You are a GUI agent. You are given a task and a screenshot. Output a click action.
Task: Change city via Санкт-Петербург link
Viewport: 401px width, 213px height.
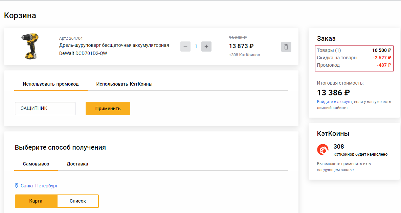pos(39,186)
